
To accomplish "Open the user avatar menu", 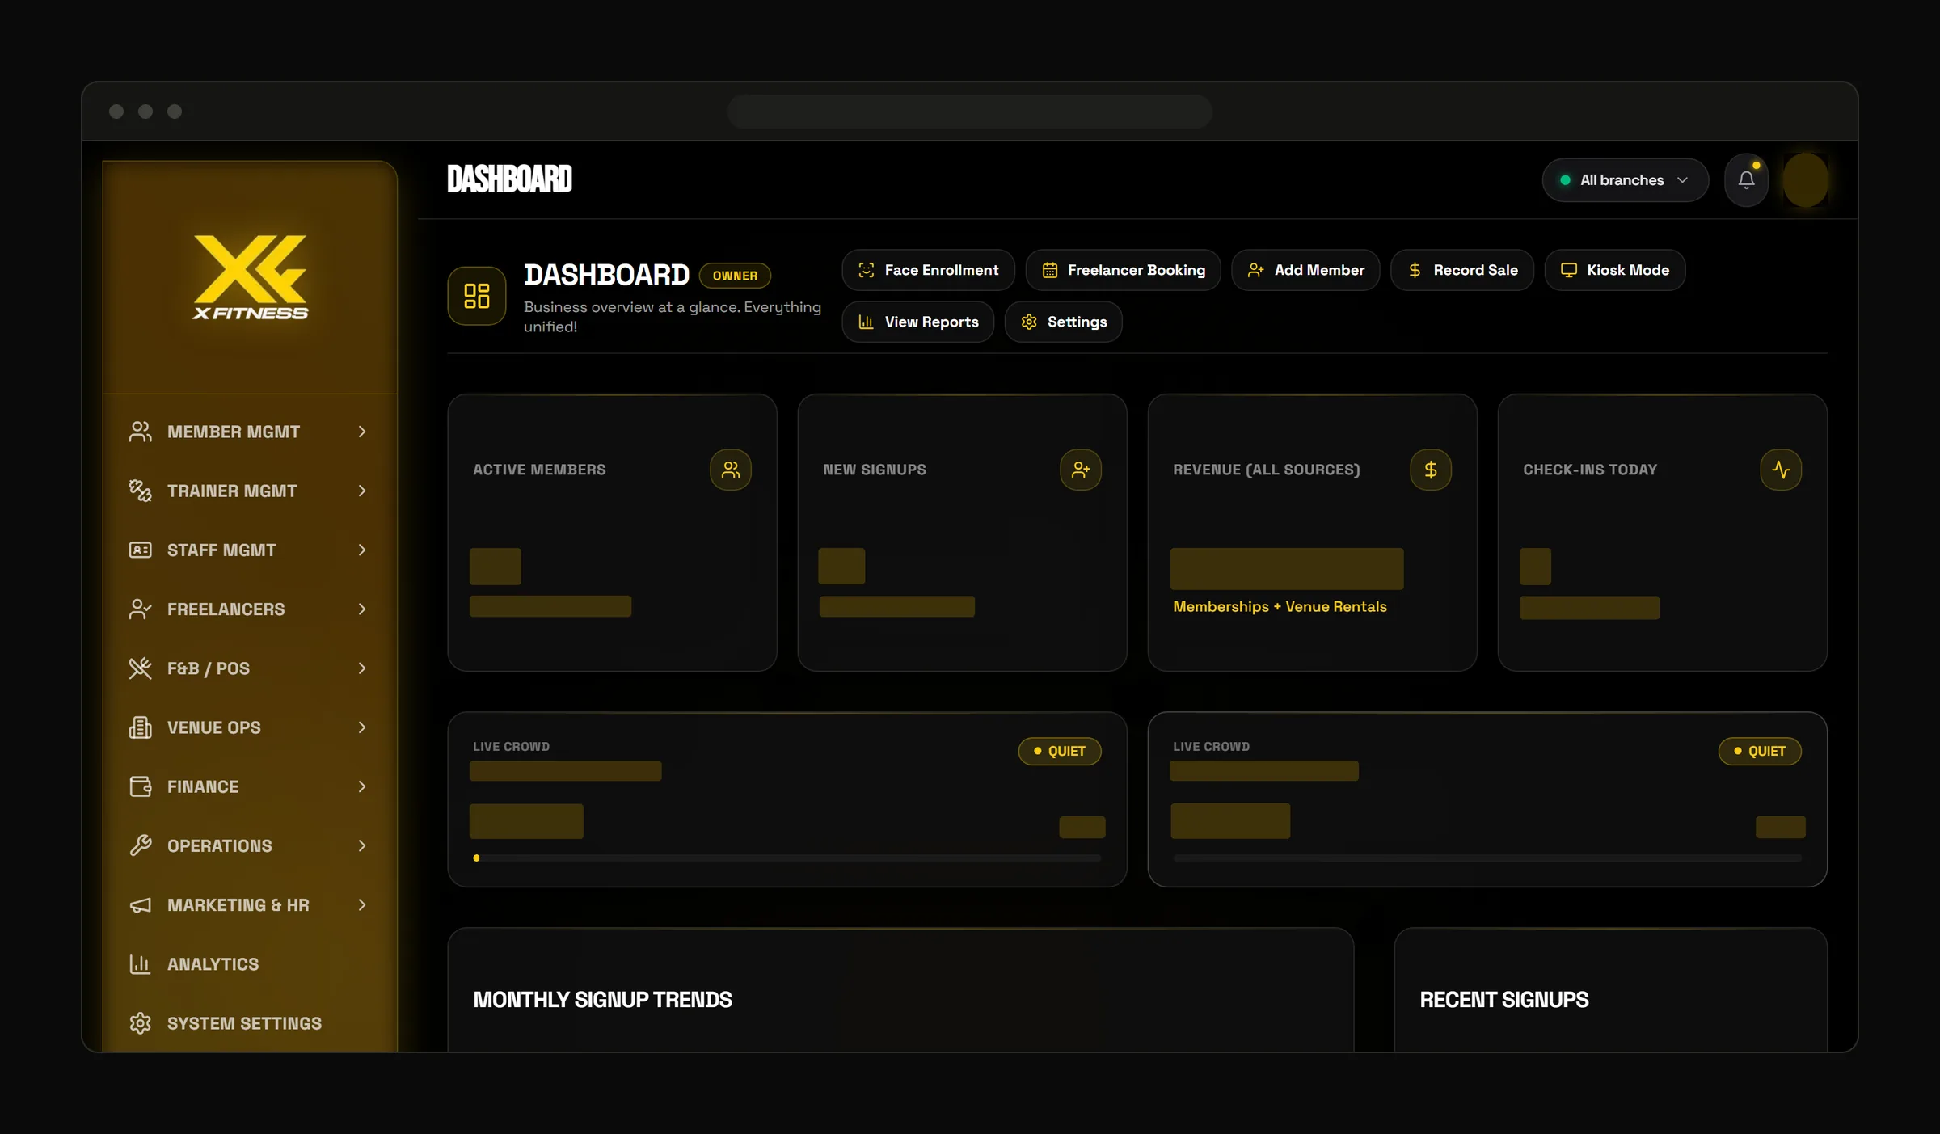I will click(1805, 180).
